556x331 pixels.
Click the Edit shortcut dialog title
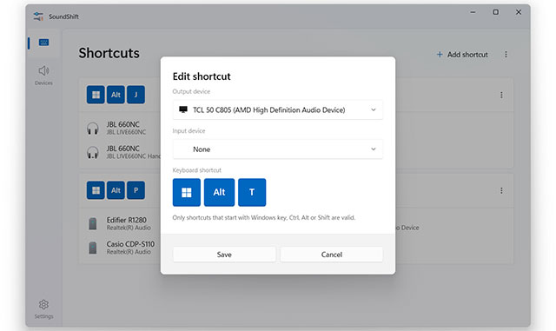202,76
